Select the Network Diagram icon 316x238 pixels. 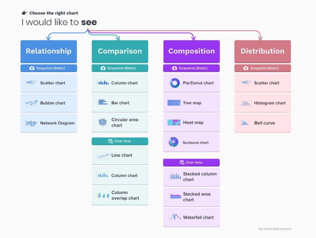coord(31,123)
